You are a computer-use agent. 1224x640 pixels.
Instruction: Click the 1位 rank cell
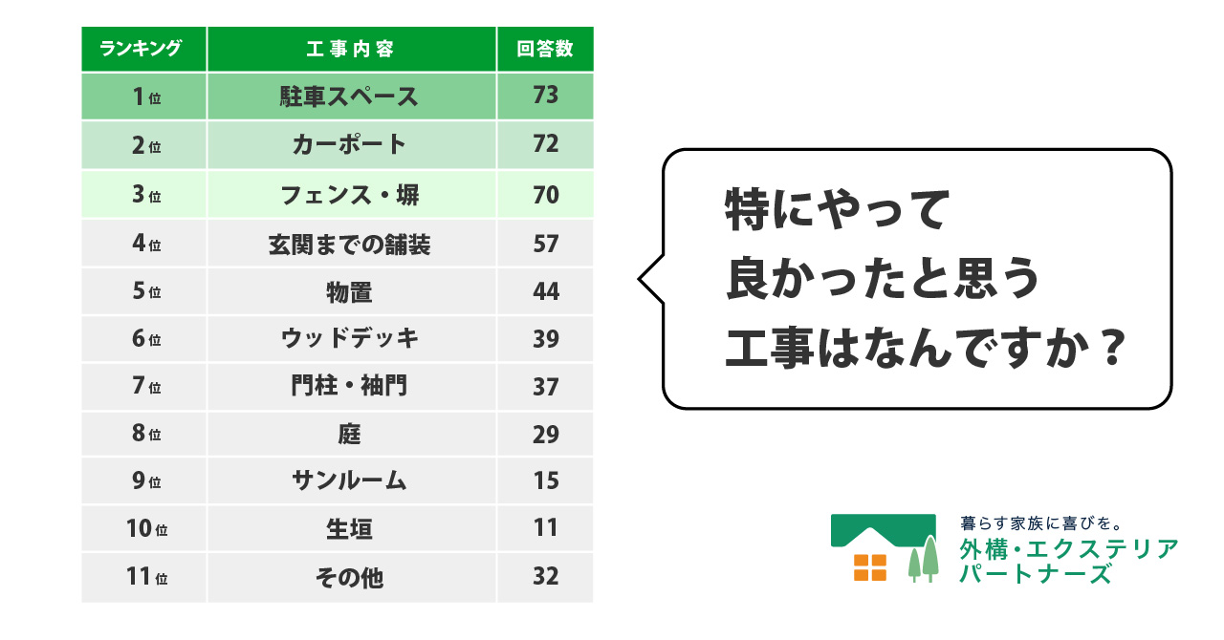pyautogui.click(x=143, y=96)
